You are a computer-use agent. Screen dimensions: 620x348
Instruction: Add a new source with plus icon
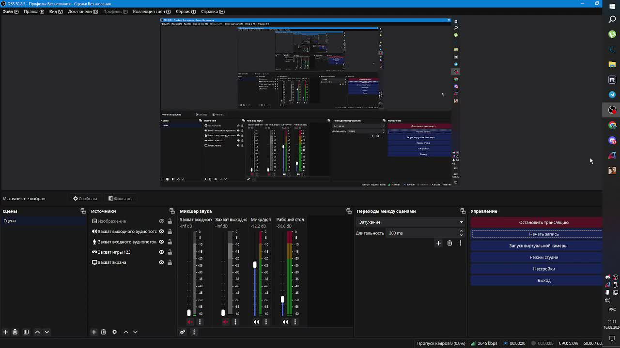(x=94, y=332)
